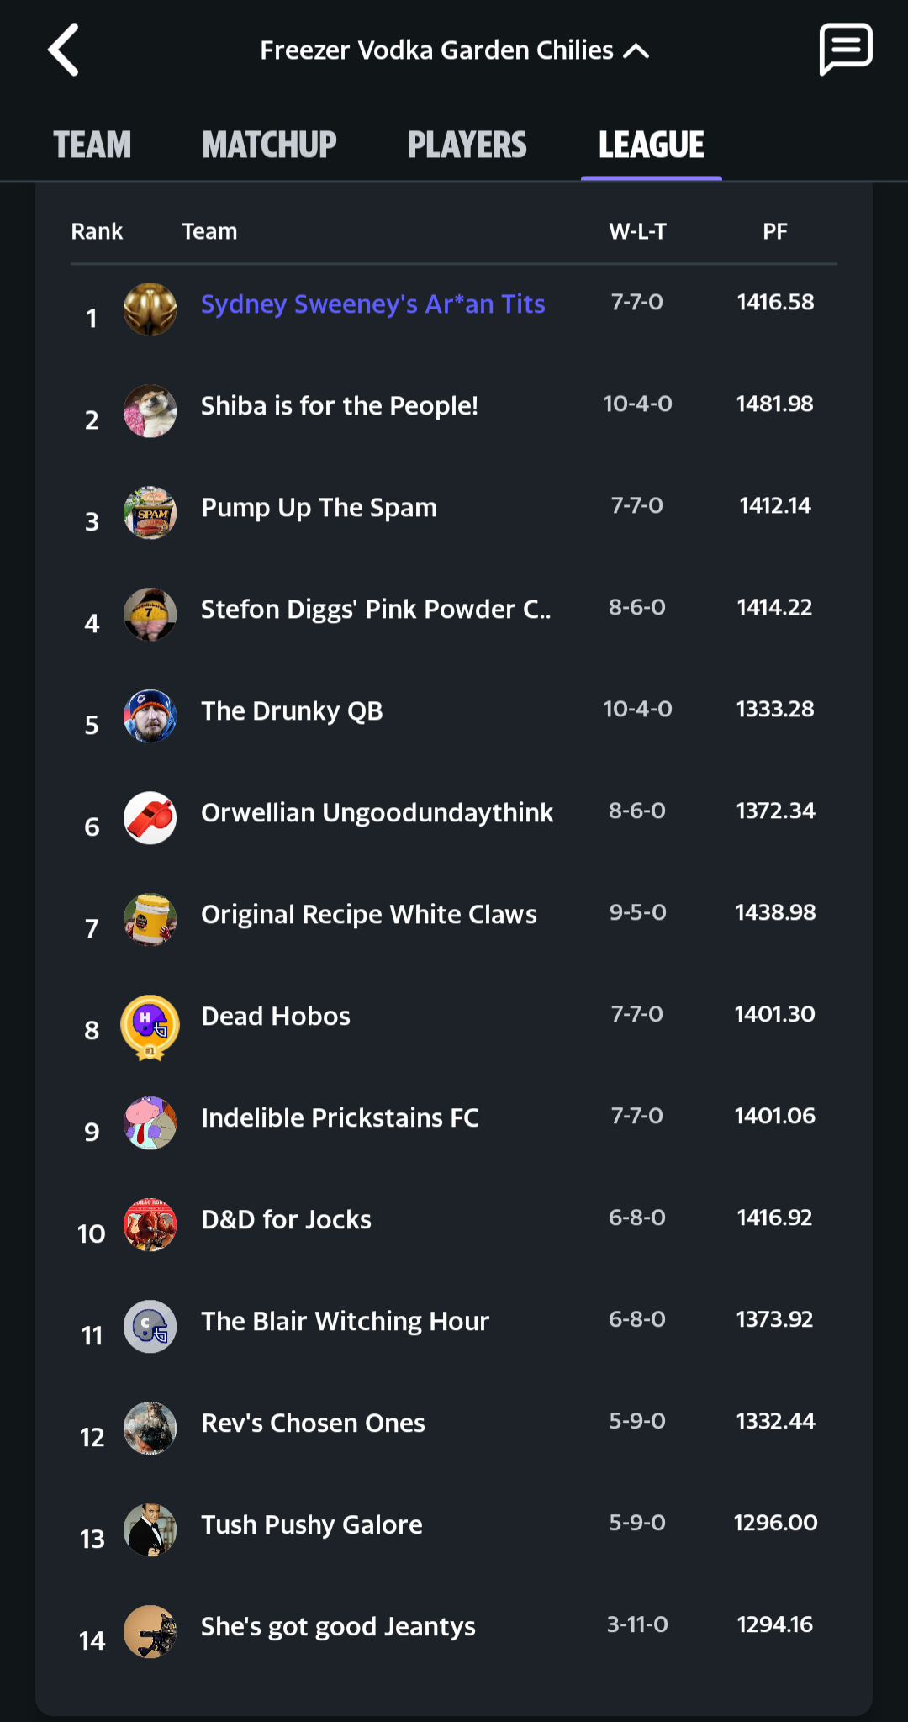This screenshot has width=908, height=1722.
Task: Tap the Spam can team avatar
Action: pos(150,513)
